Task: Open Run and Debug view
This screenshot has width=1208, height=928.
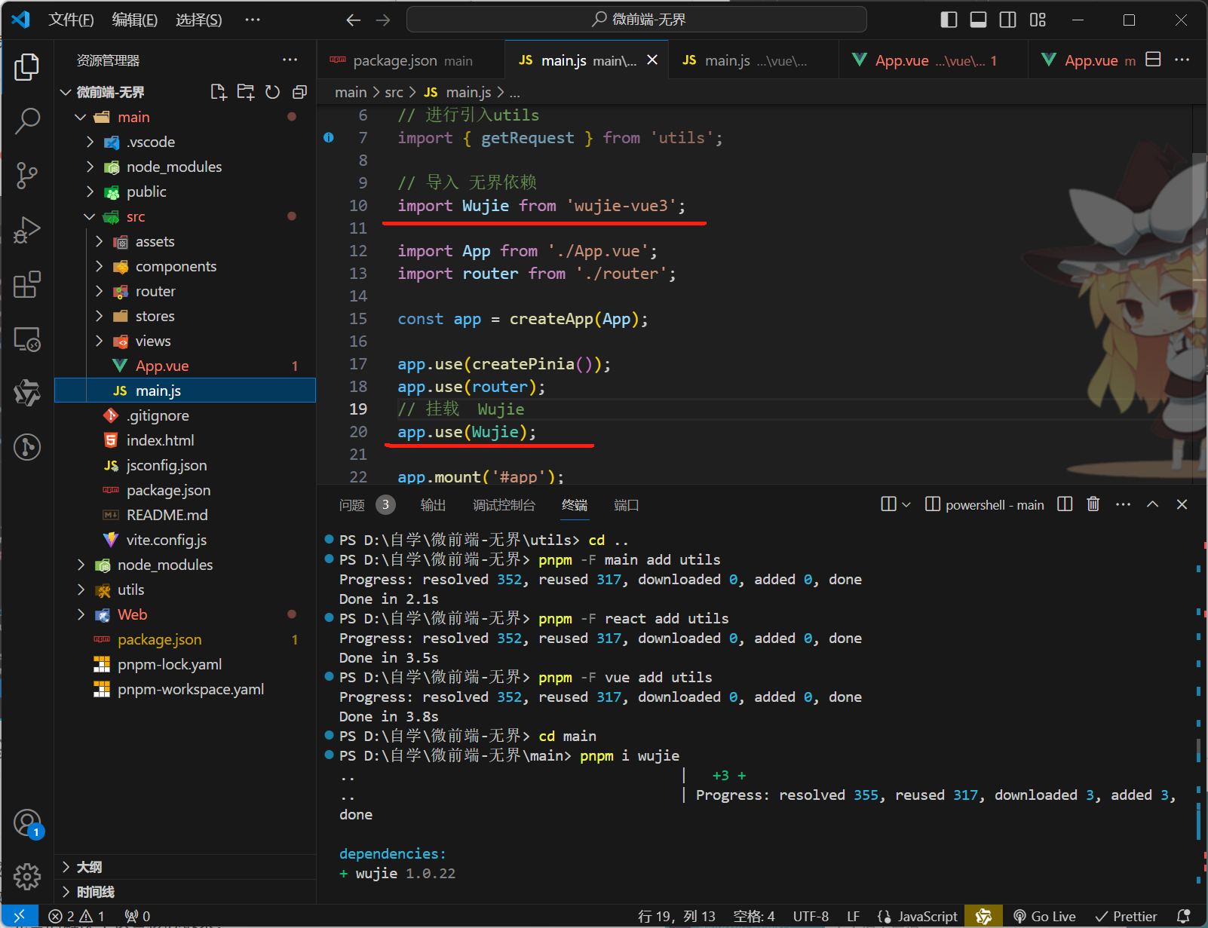Action: pyautogui.click(x=27, y=230)
